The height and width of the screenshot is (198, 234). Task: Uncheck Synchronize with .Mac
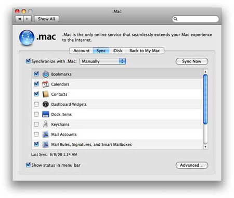[28, 61]
